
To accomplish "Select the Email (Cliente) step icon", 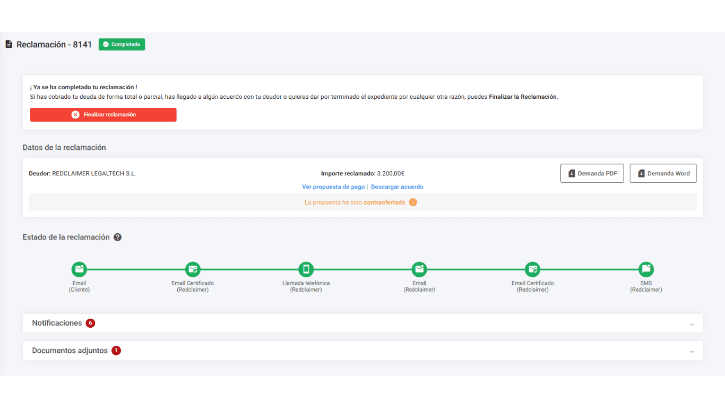I will [79, 269].
